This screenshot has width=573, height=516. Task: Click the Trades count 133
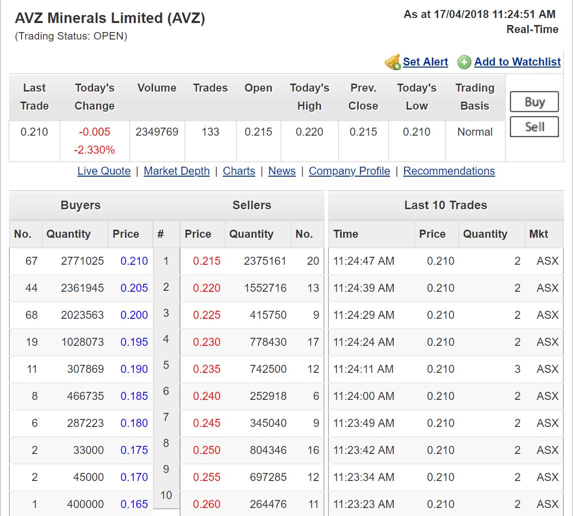tap(210, 132)
